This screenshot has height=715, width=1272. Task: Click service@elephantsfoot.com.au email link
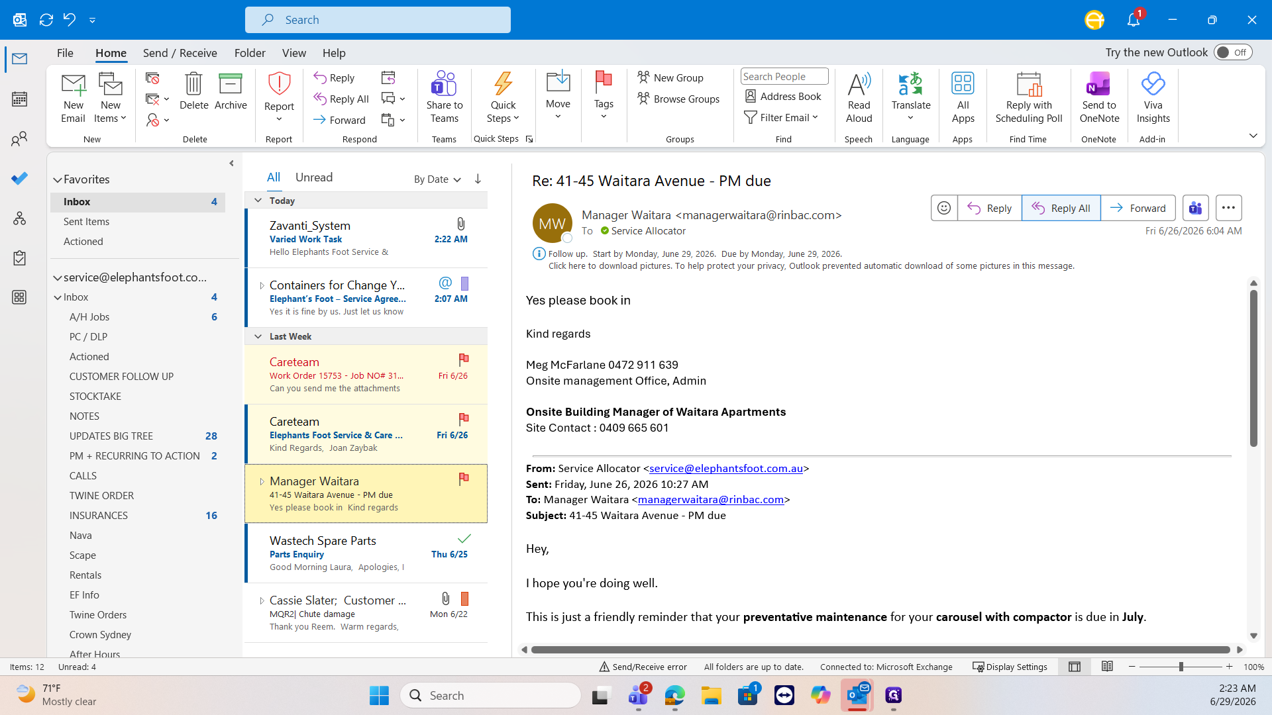point(726,468)
